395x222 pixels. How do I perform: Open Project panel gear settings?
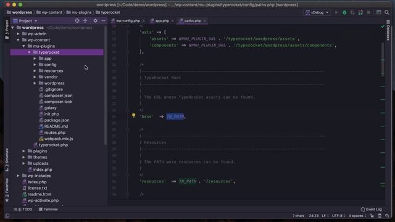point(95,21)
